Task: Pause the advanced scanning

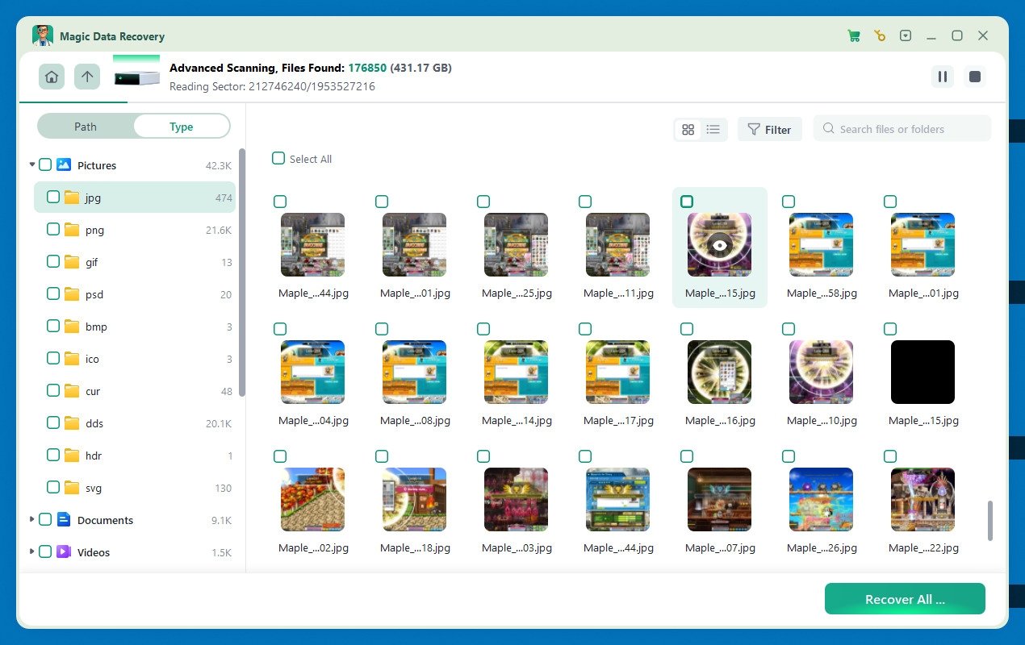Action: (x=942, y=77)
